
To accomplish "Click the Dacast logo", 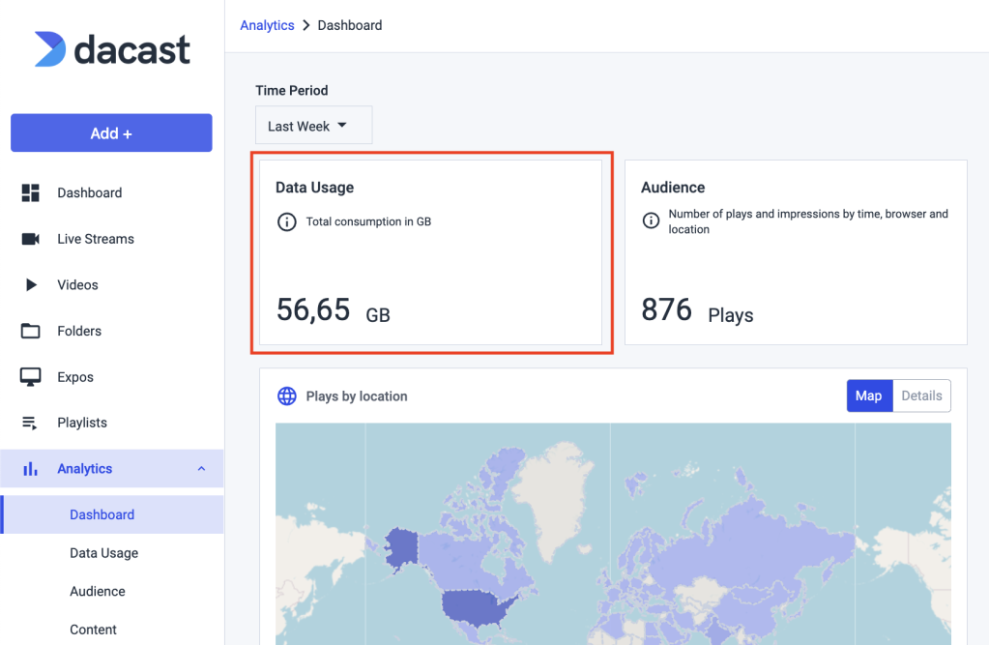I will (111, 48).
